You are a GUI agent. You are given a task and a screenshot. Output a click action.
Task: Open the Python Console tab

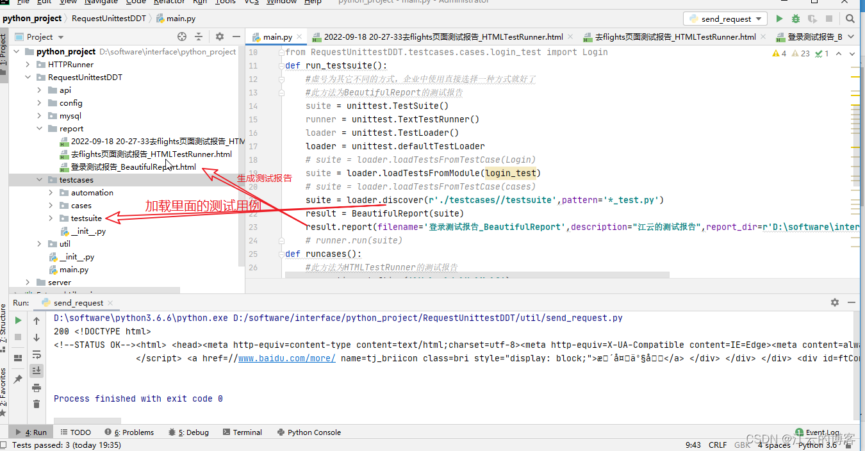(308, 432)
